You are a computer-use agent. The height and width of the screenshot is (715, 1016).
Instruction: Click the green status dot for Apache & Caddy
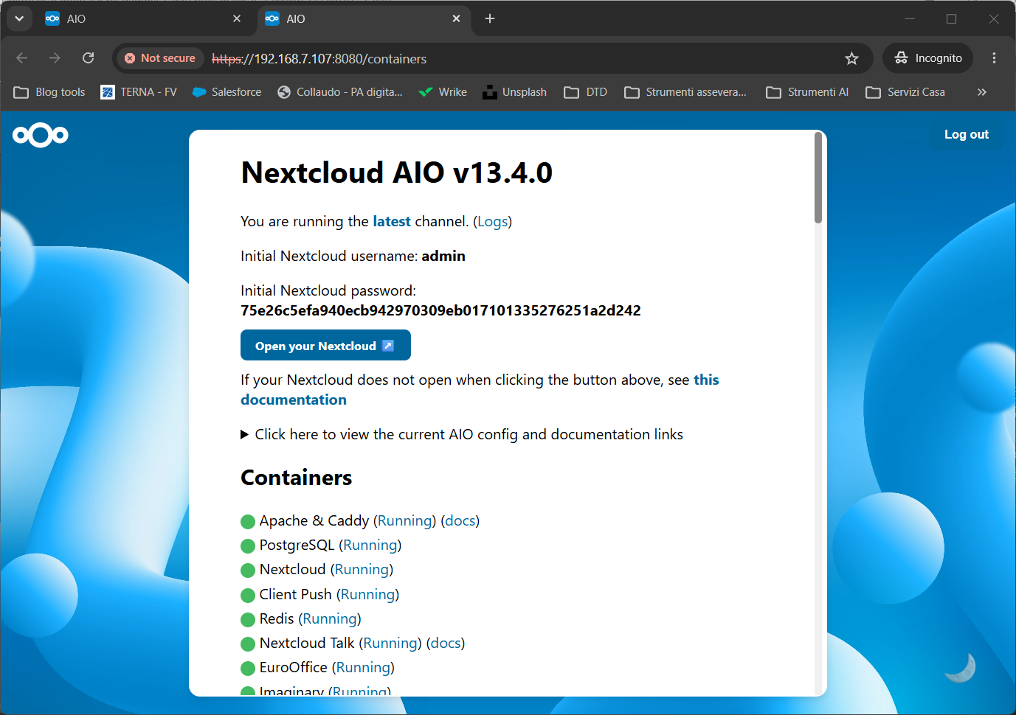coord(248,522)
